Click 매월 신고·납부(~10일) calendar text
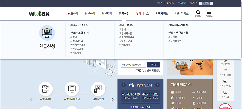The image size is (242, 109). 140,107
